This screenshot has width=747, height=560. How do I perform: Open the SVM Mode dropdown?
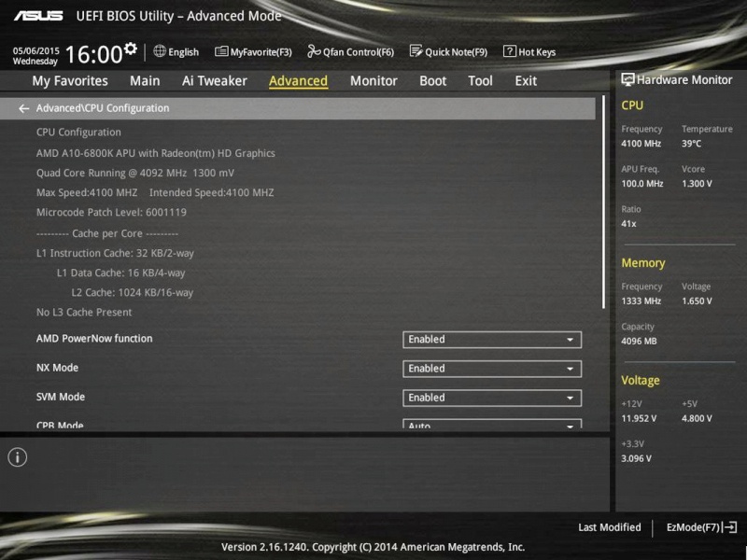[492, 398]
